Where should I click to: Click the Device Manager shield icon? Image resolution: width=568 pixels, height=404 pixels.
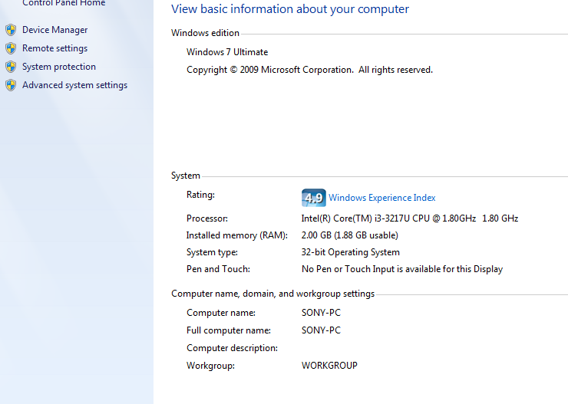[x=11, y=30]
